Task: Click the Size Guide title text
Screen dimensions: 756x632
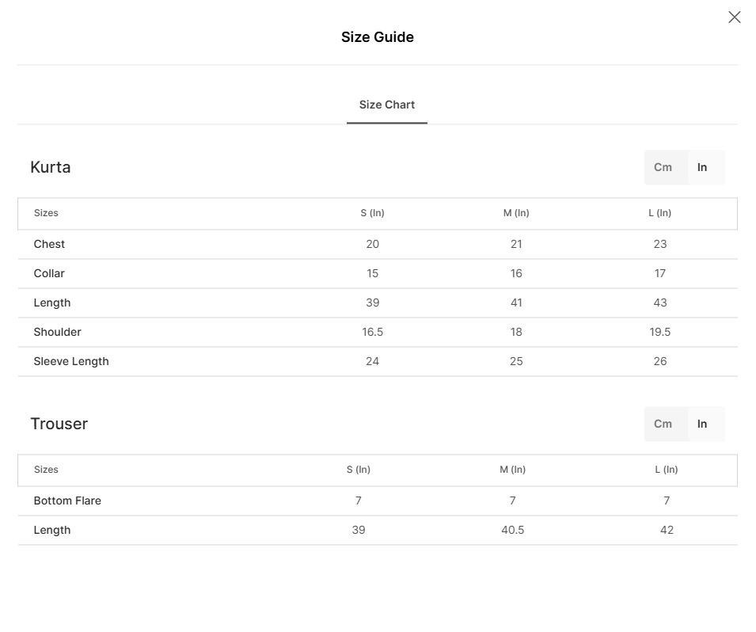Action: pyautogui.click(x=378, y=37)
